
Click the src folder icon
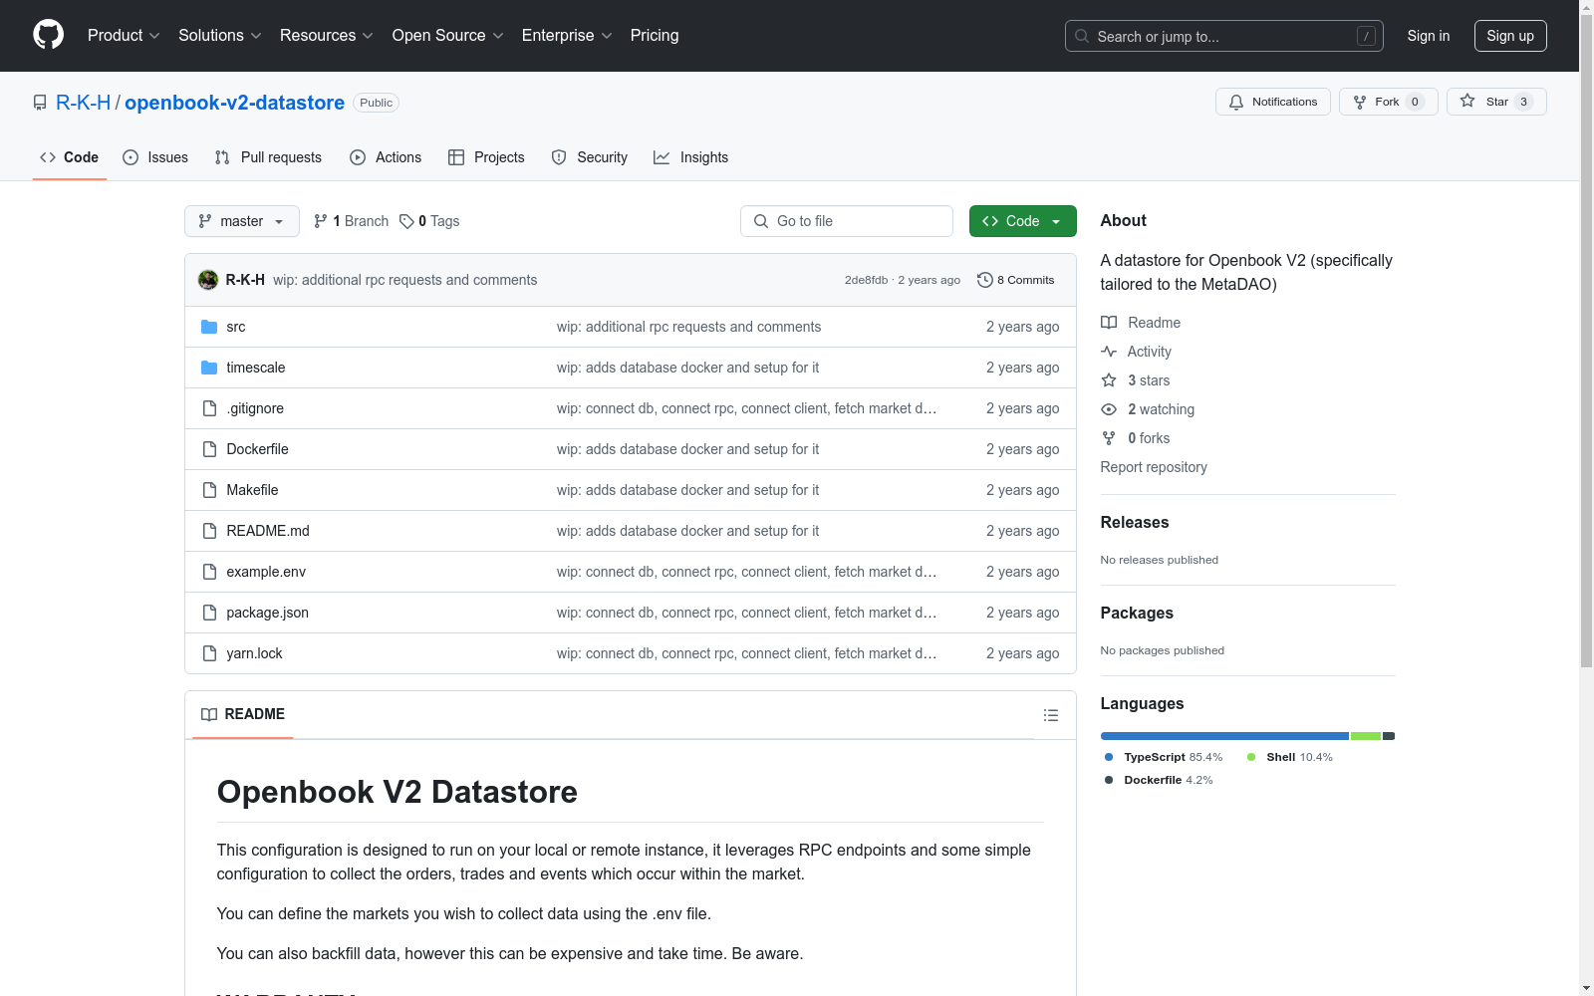pyautogui.click(x=209, y=327)
